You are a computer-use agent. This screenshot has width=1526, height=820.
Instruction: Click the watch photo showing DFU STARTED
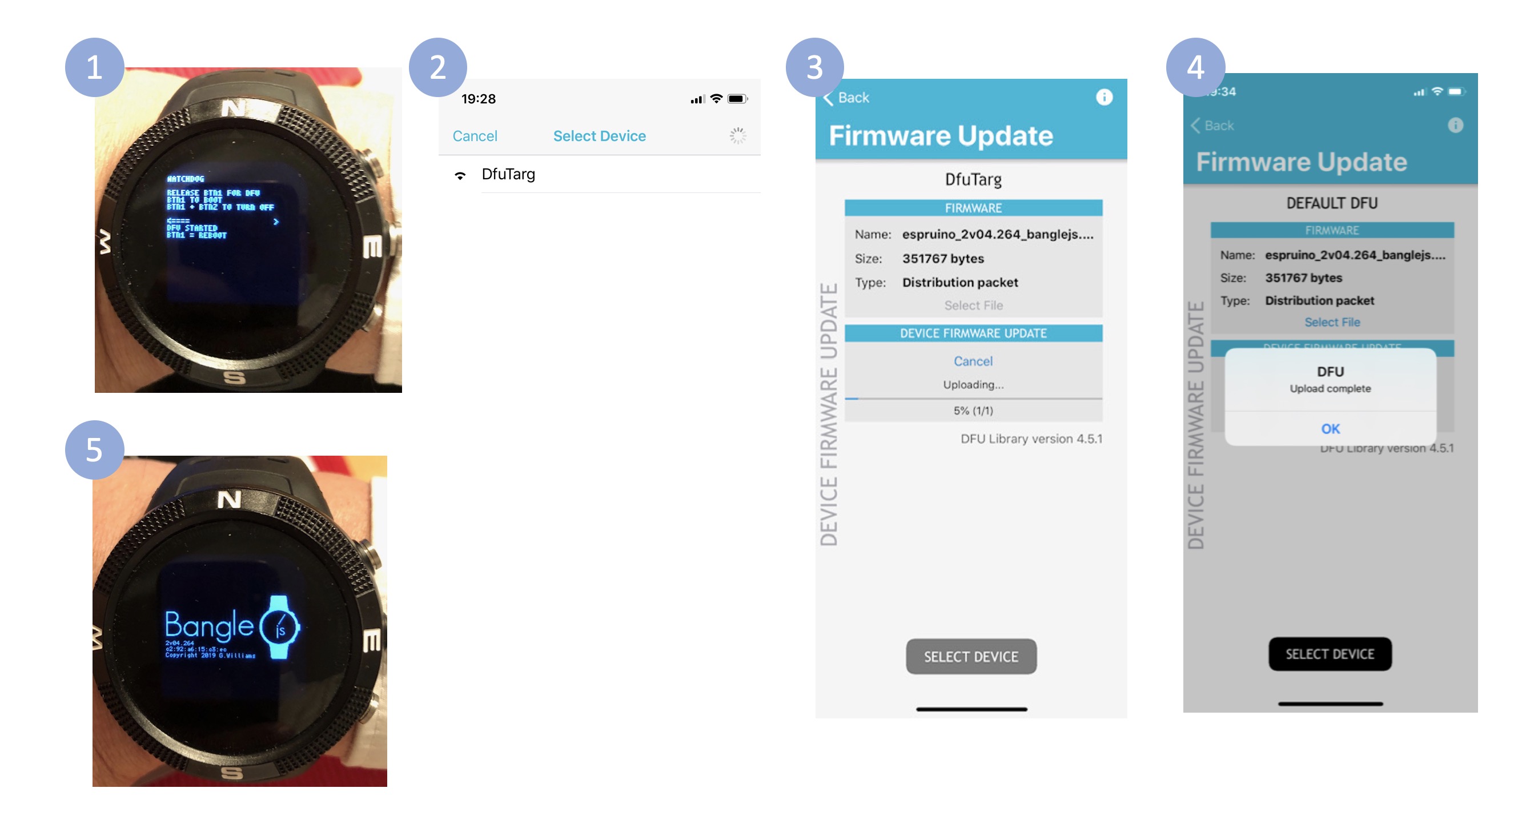(x=248, y=230)
